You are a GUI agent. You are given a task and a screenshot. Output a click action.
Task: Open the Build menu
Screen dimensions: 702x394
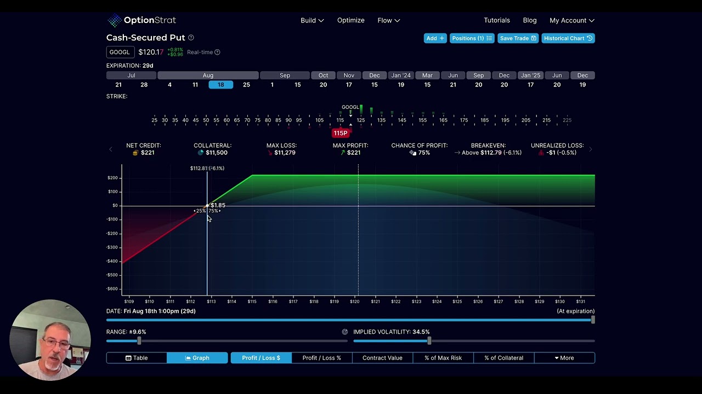point(312,20)
